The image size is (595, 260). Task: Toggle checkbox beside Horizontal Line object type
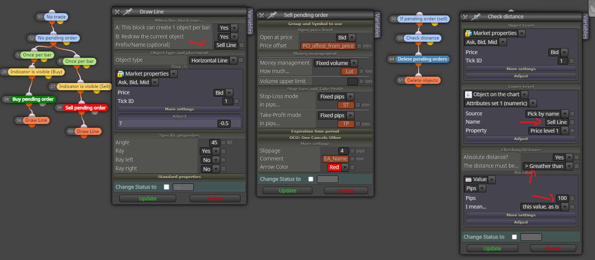(x=241, y=60)
